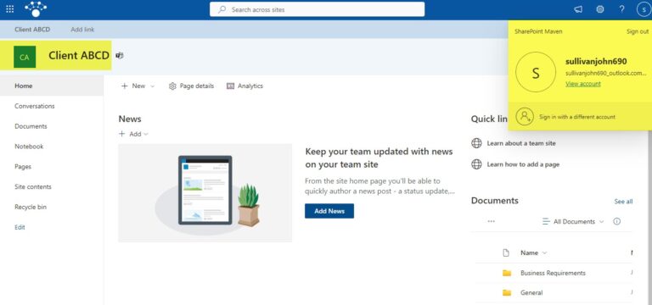
Task: Click the View account link
Action: pyautogui.click(x=583, y=84)
